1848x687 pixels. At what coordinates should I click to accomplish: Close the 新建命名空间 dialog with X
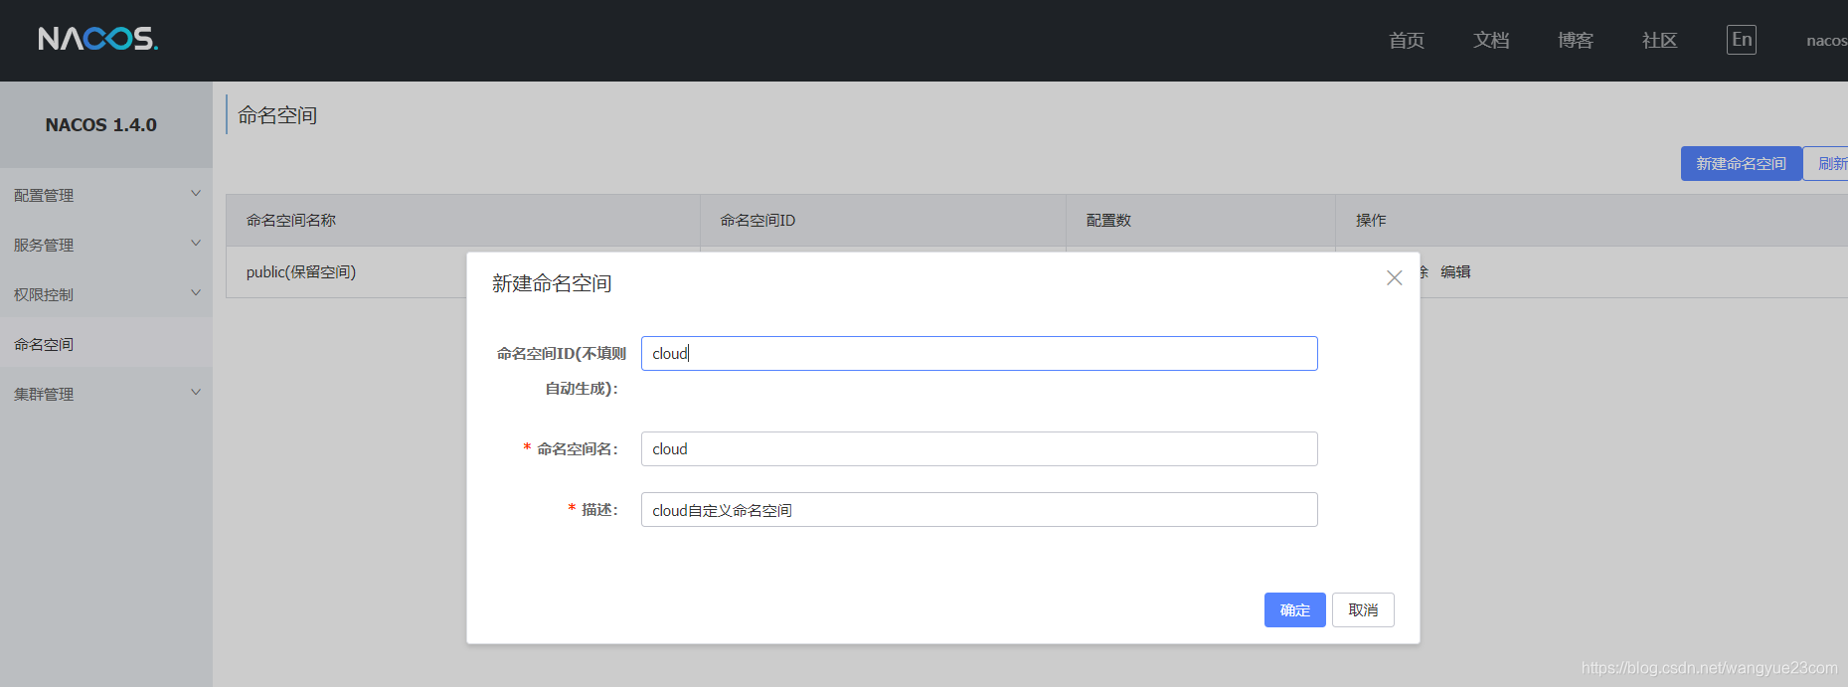1395,278
